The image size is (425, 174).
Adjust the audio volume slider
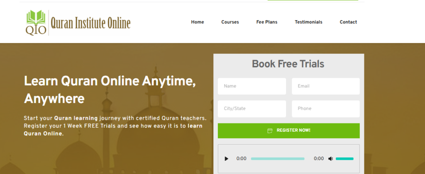(x=344, y=159)
